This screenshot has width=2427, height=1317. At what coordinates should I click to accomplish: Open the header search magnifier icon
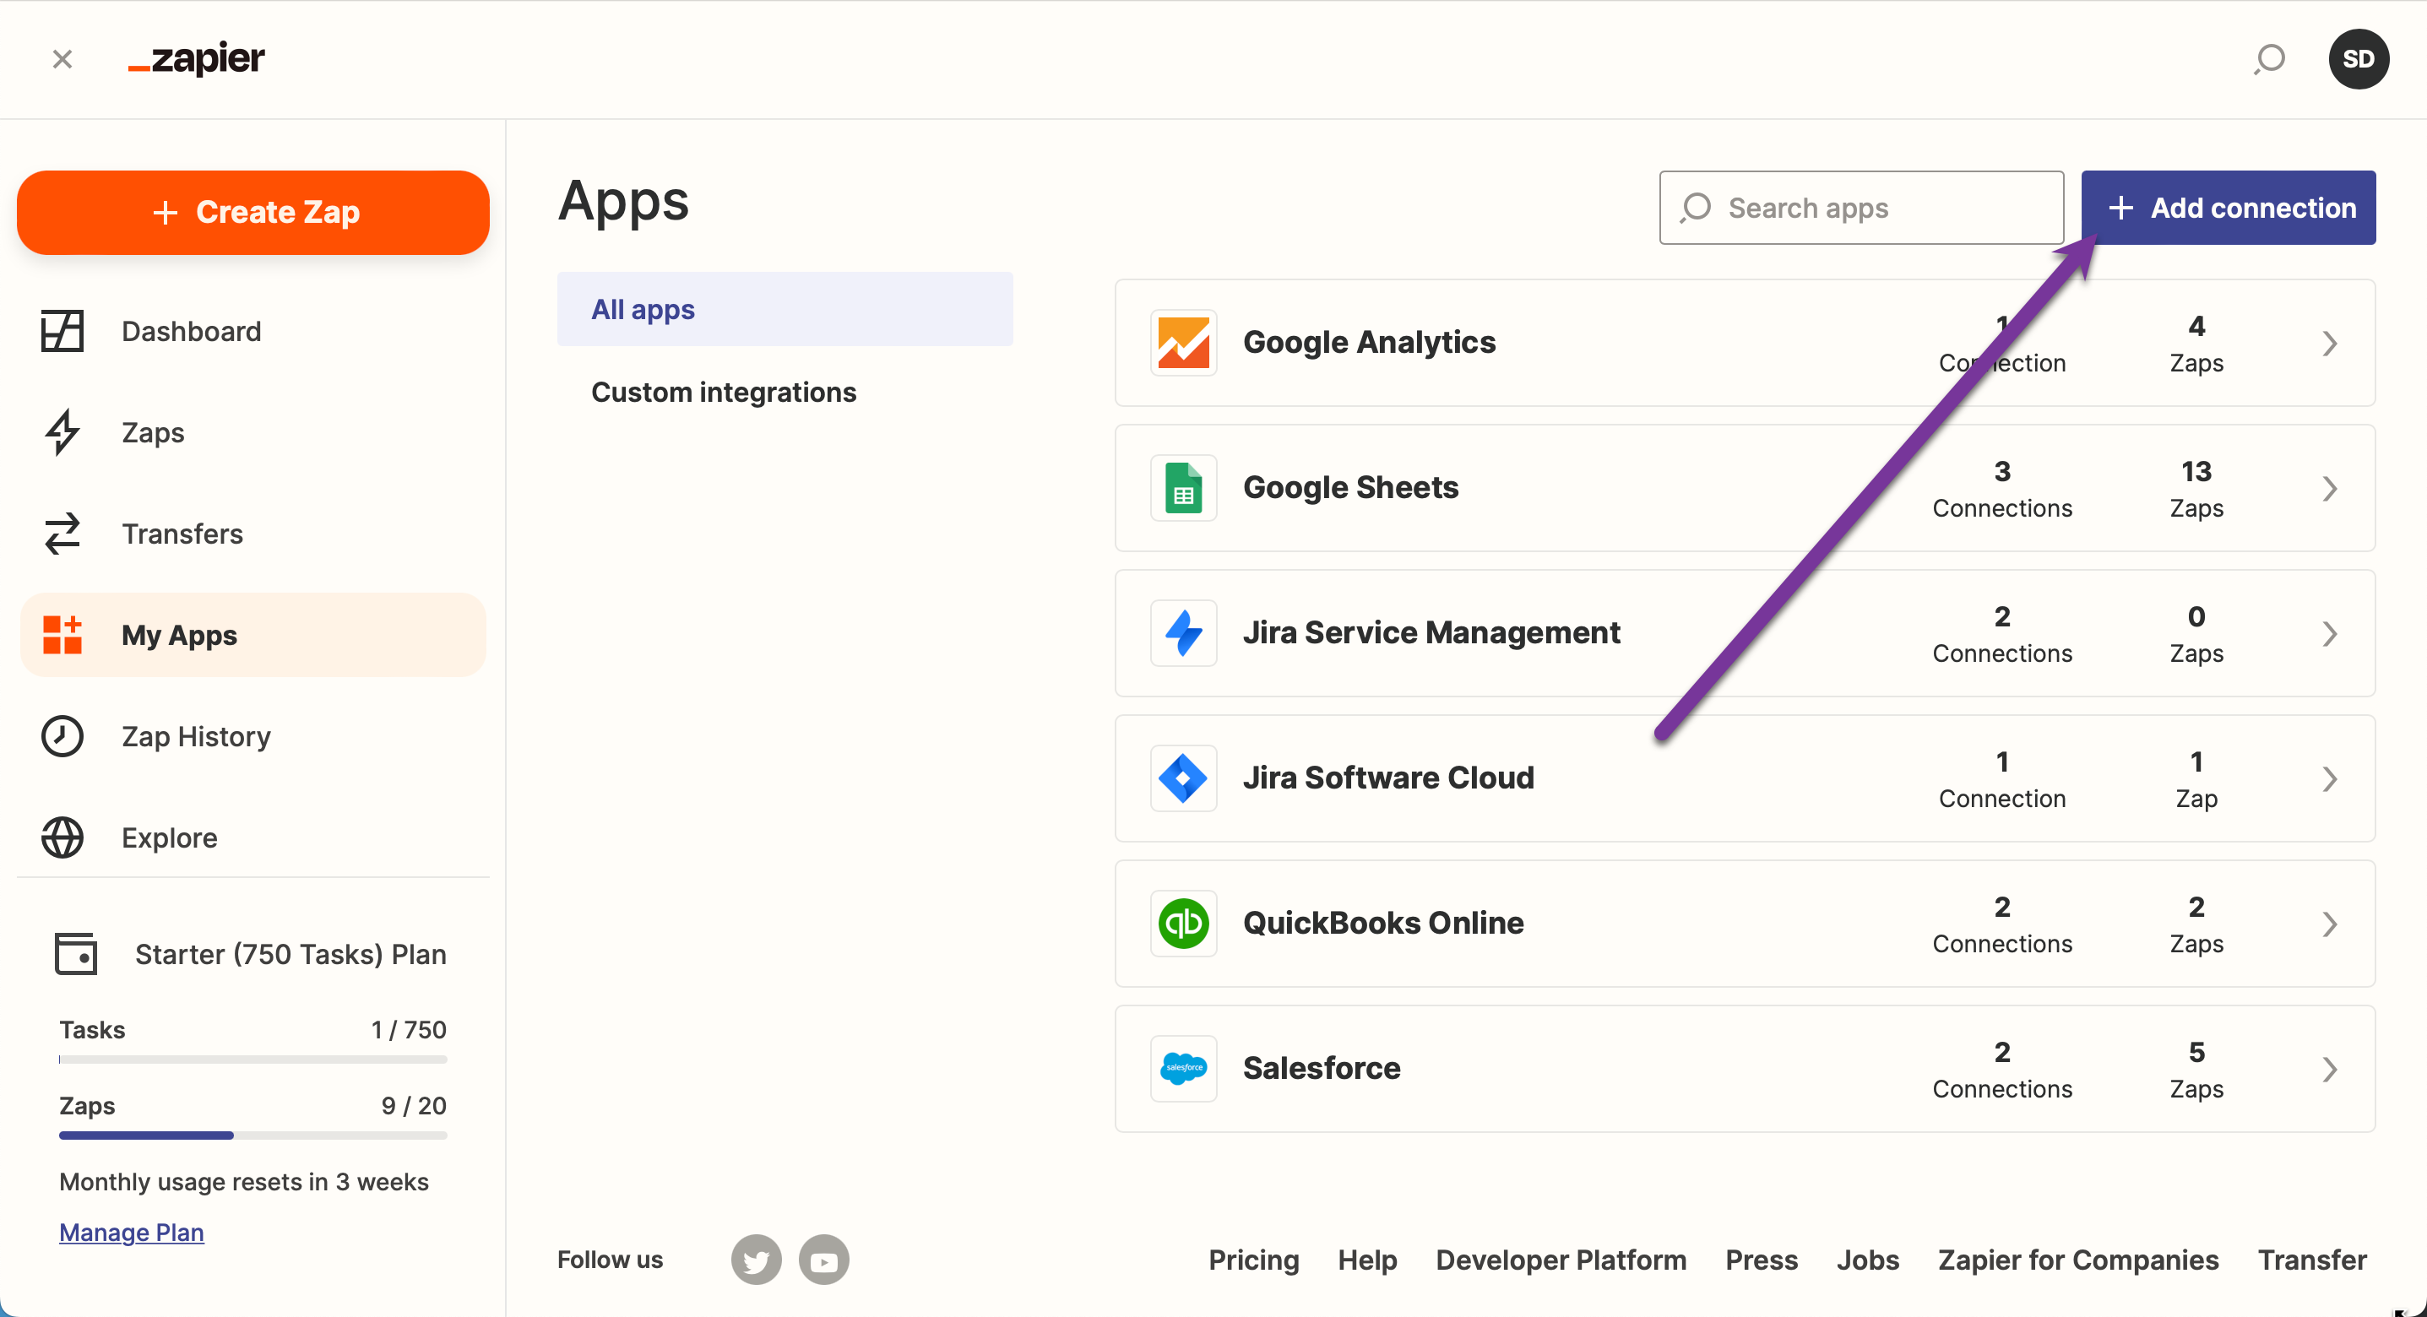click(2269, 59)
